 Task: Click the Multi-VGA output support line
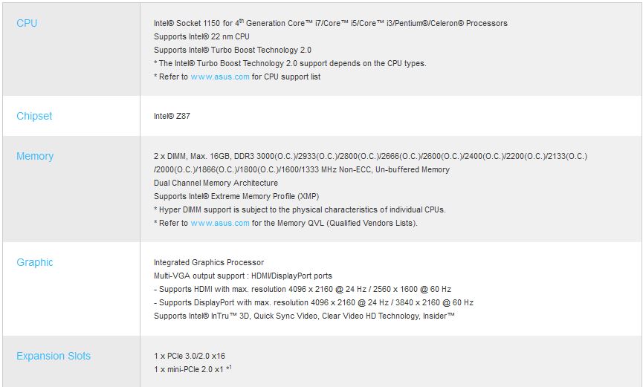242,276
